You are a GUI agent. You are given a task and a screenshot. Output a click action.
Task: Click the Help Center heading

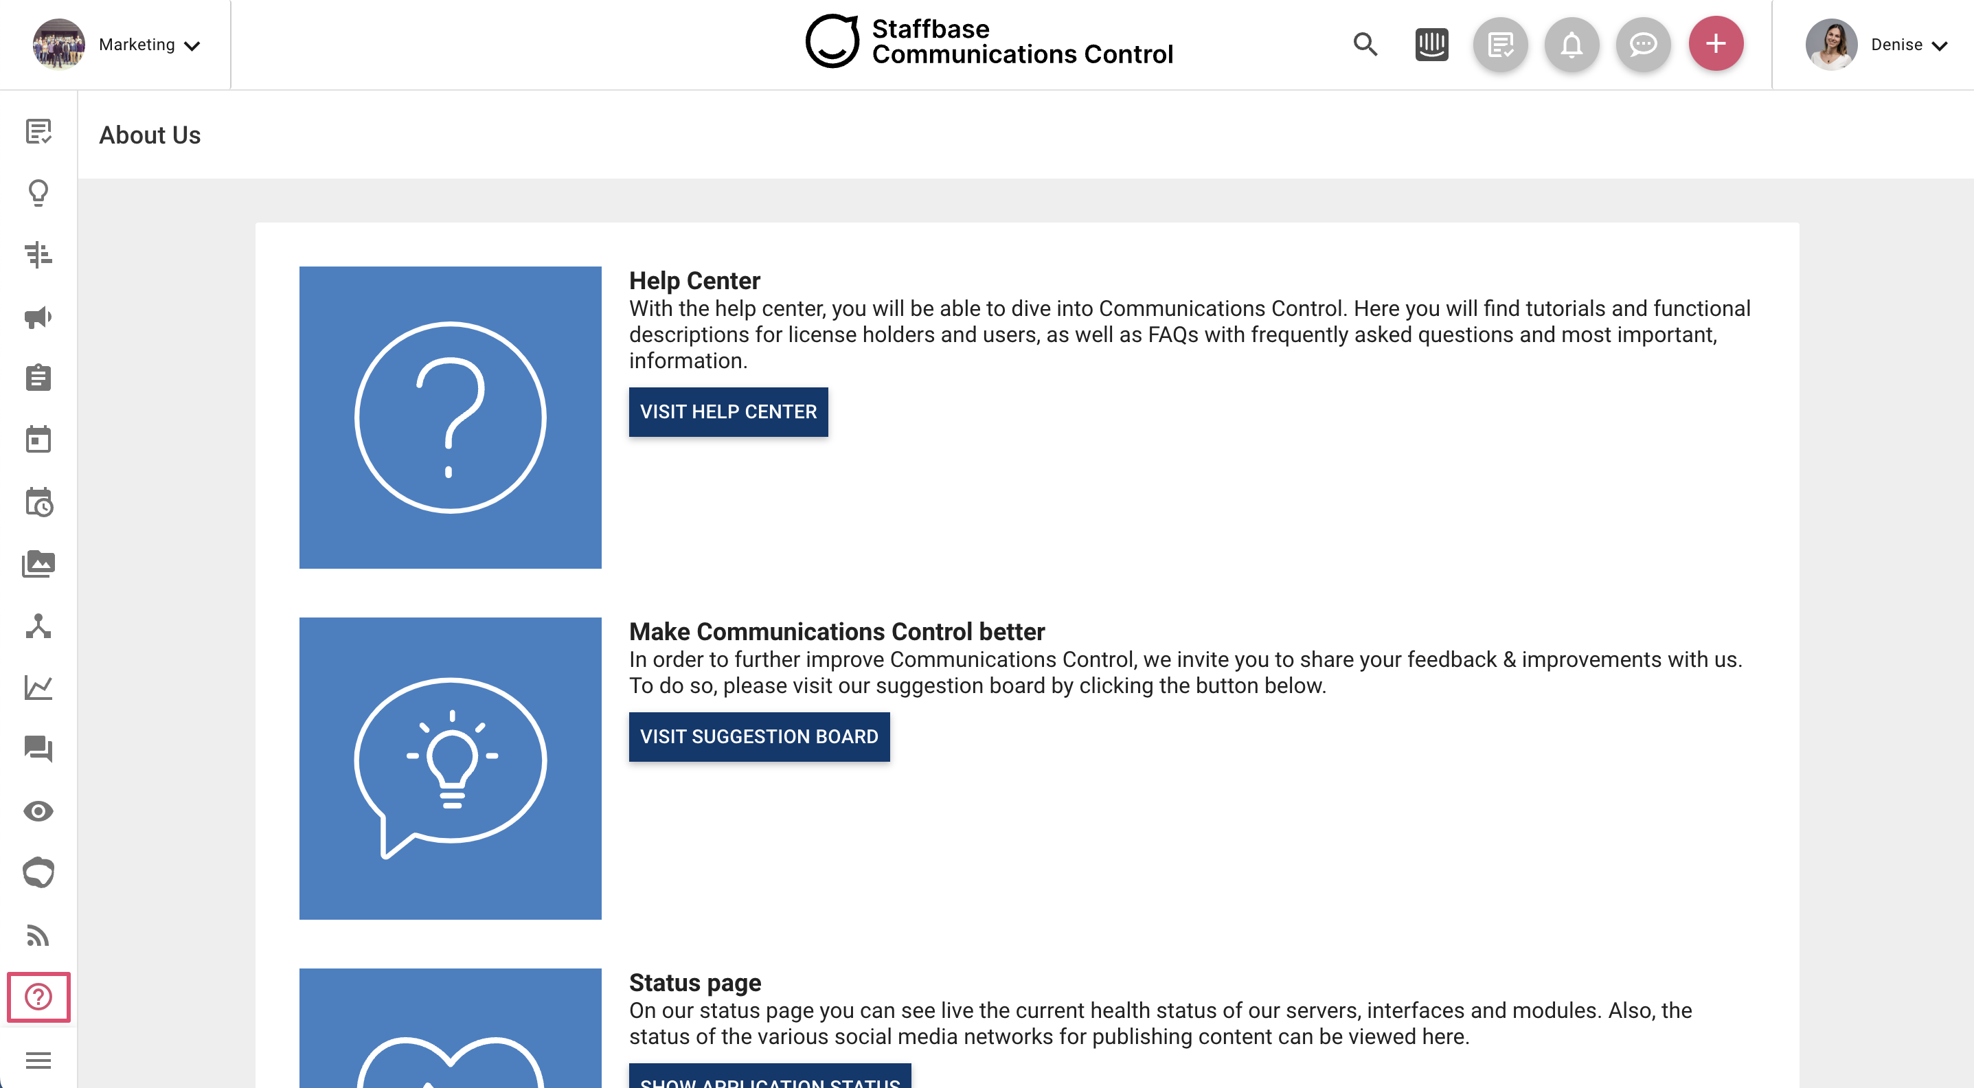tap(694, 281)
